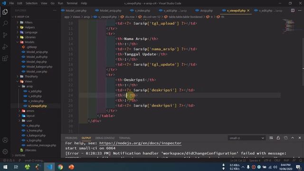This screenshot has height=171, width=304.
Task: Close the v_viewpdf.php editor tab
Action: pos(248,10)
